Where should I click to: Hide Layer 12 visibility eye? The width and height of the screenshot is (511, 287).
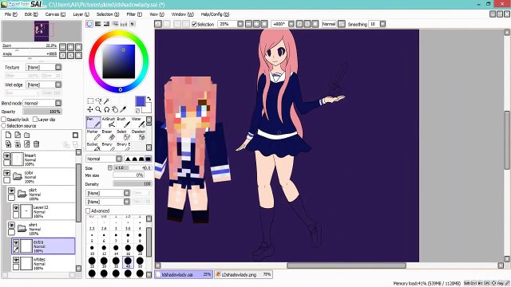point(16,207)
